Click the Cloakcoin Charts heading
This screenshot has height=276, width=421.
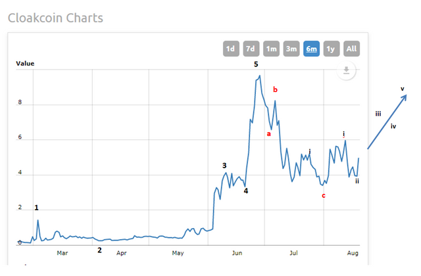[x=55, y=18]
